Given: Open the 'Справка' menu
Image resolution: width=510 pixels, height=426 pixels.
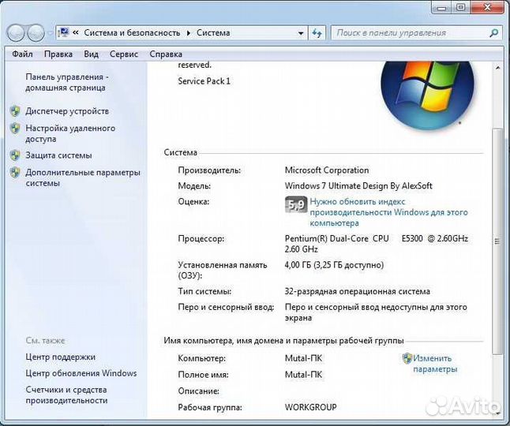Looking at the screenshot, I should [x=166, y=54].
